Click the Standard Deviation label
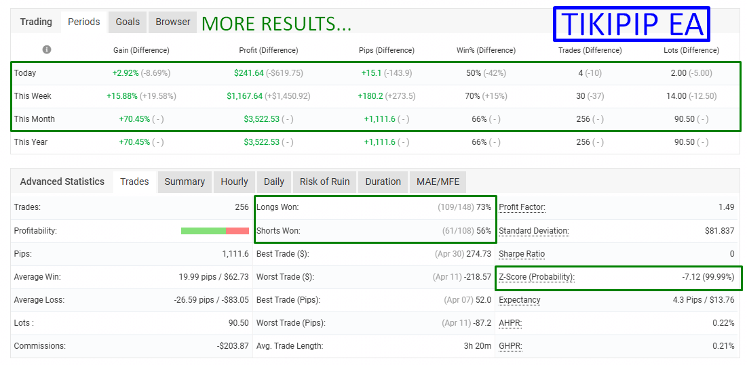The height and width of the screenshot is (365, 747). (534, 231)
